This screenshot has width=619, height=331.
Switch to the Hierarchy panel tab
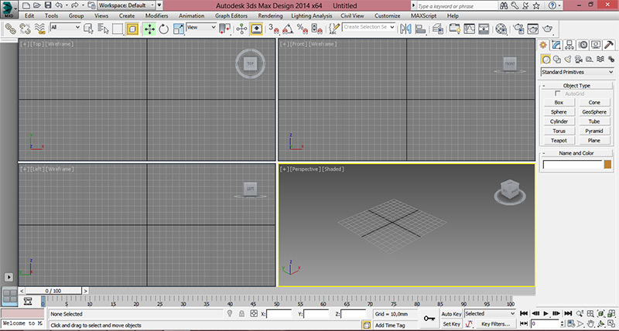pos(569,45)
